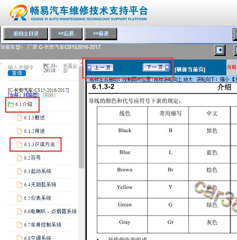Click the PC:33-29118 text
Image resolution: width=237 pixels, height=240 pixels.
point(50,68)
